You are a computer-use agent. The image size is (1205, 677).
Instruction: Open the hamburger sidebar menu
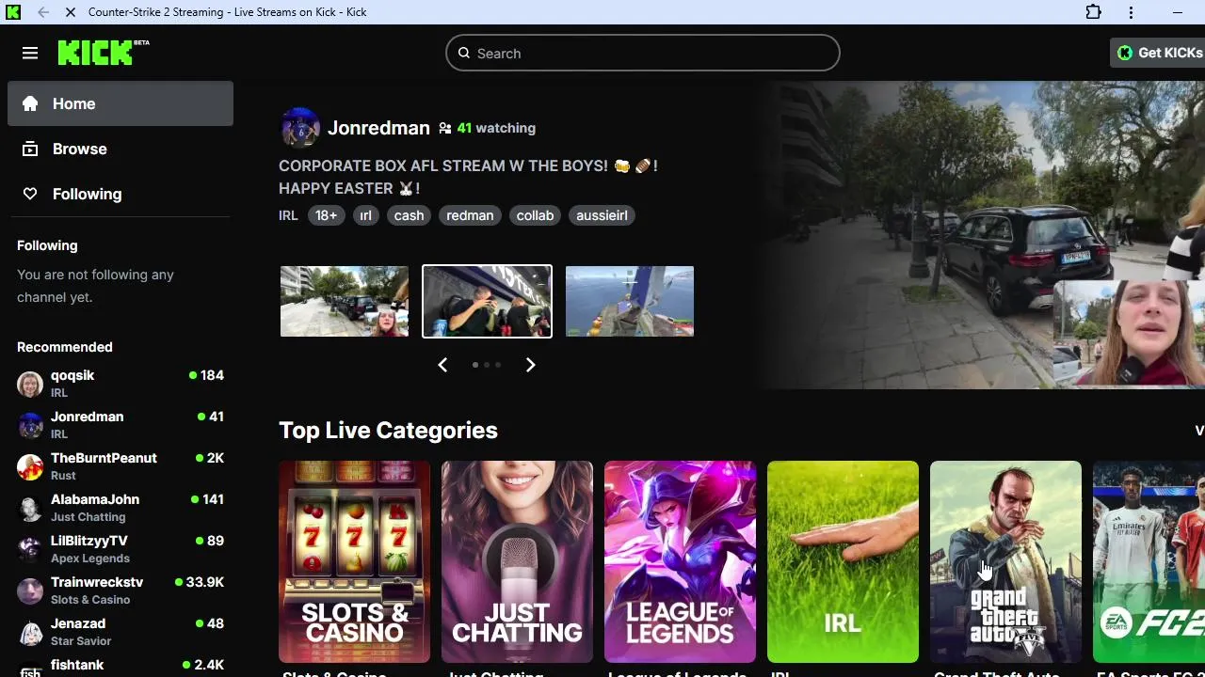click(x=30, y=54)
